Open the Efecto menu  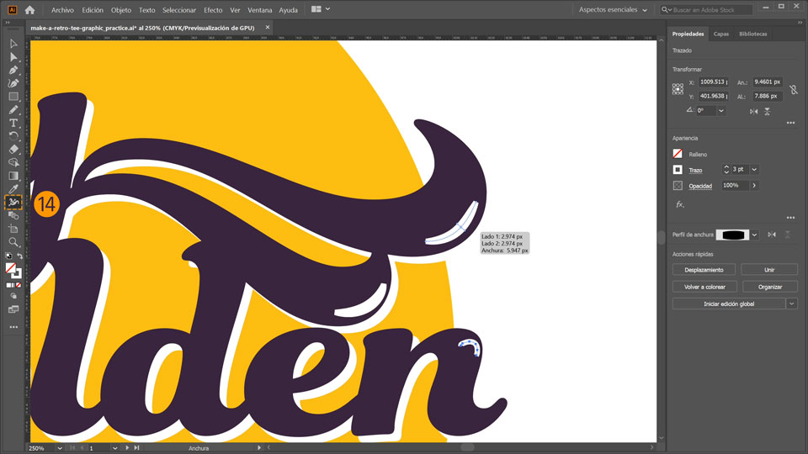pos(213,10)
